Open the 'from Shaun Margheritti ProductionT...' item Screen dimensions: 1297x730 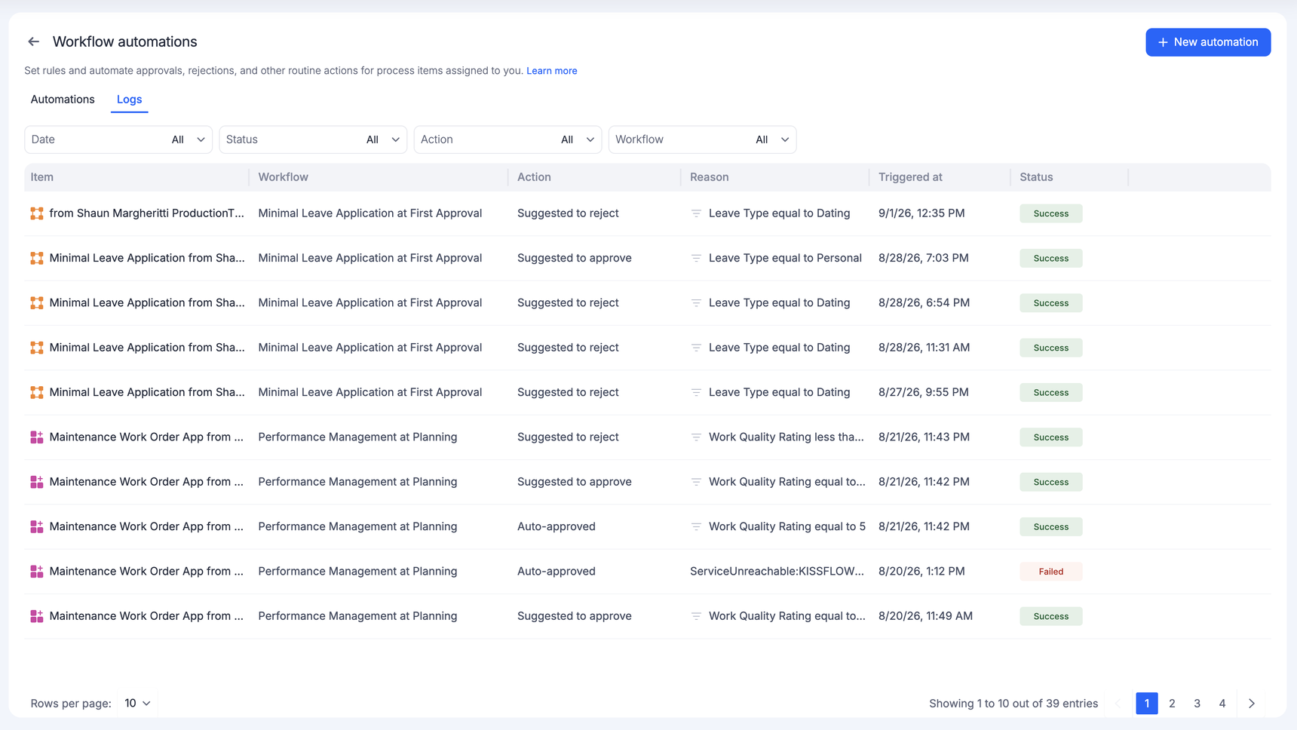(147, 213)
